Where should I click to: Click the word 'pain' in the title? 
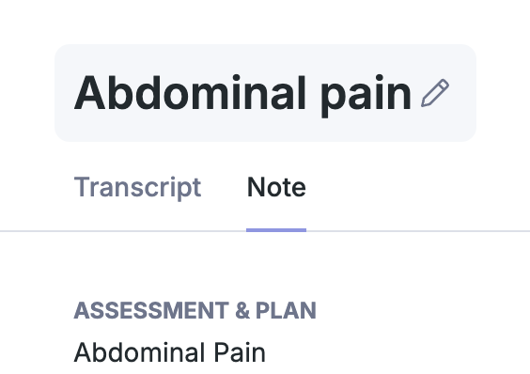(366, 97)
